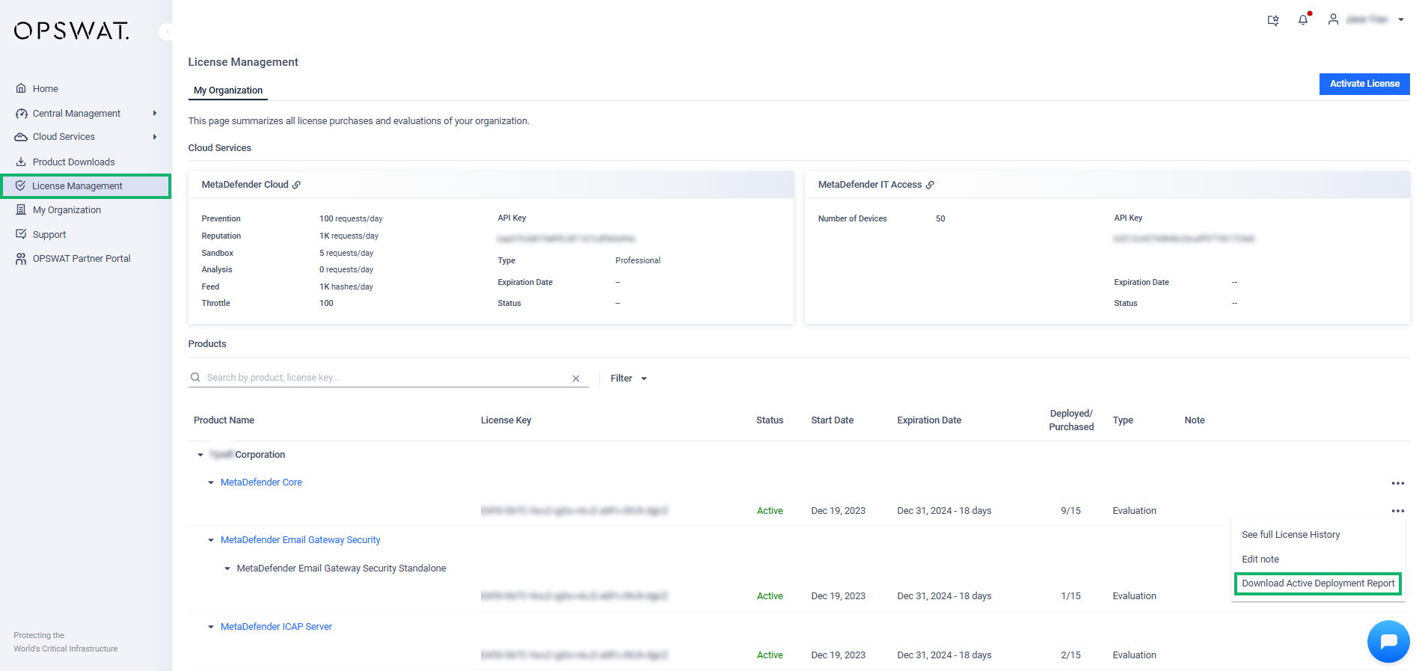Collapse the Email Gateway Security Standalone row
Image resolution: width=1425 pixels, height=671 pixels.
(x=227, y=569)
